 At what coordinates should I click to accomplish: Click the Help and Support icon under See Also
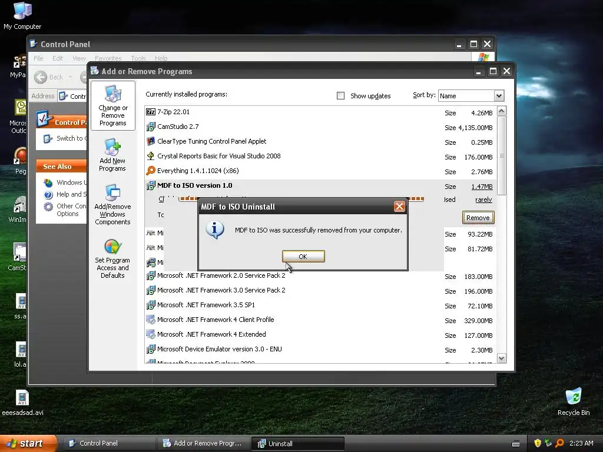click(x=48, y=194)
